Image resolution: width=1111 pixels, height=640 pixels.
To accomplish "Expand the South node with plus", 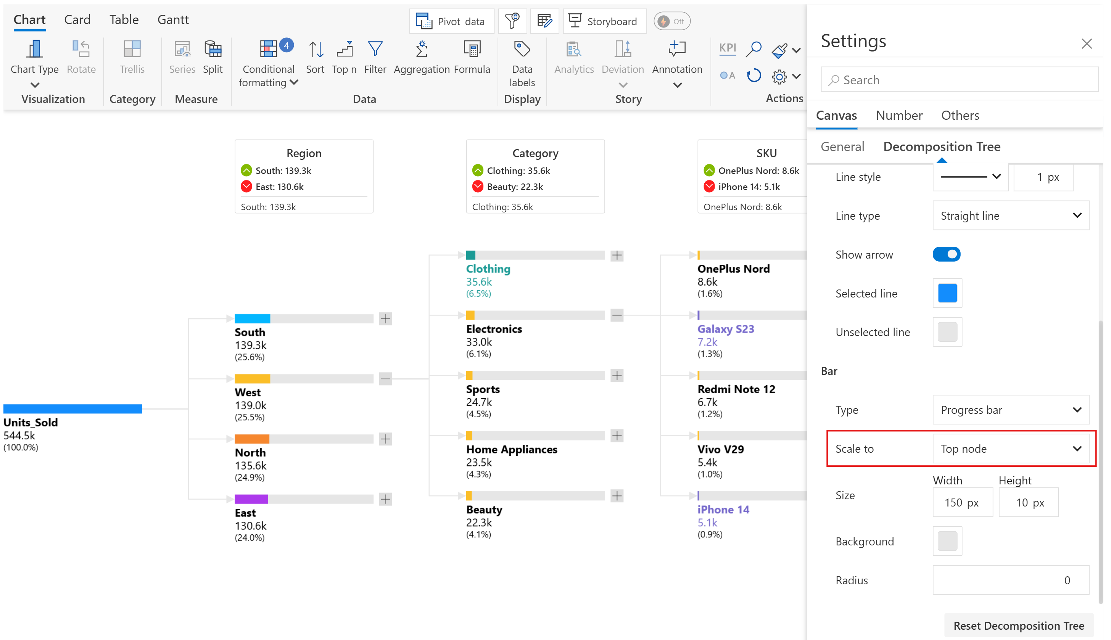I will tap(386, 318).
